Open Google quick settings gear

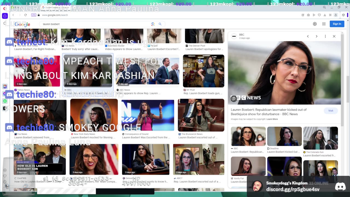pos(315,24)
